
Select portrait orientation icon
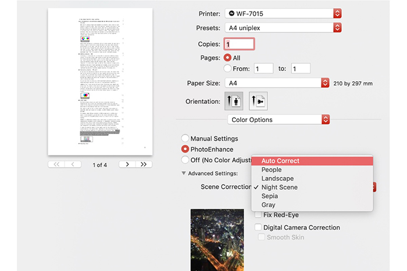pos(233,101)
